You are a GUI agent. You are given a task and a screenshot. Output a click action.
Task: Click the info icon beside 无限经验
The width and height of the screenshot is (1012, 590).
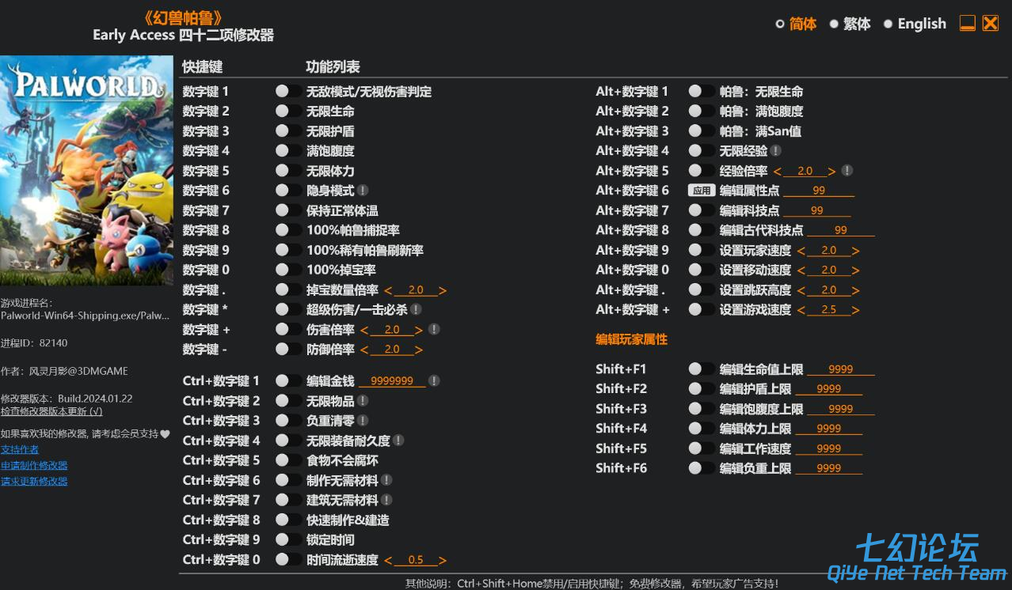[775, 150]
